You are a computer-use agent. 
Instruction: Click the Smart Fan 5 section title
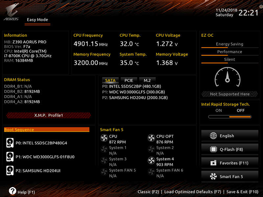[x=111, y=130]
